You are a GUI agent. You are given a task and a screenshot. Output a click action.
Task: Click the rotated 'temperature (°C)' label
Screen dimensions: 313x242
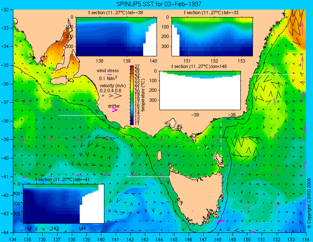[143, 95]
